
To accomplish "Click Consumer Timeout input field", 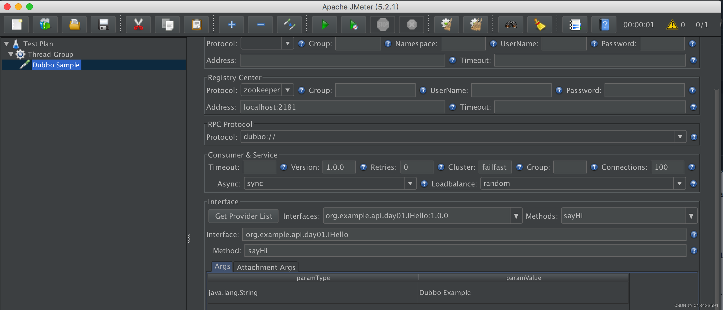I will [x=259, y=167].
